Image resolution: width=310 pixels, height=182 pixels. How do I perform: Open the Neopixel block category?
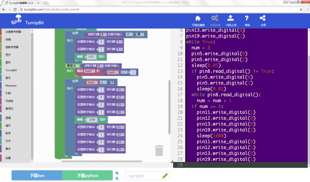coord(11,86)
